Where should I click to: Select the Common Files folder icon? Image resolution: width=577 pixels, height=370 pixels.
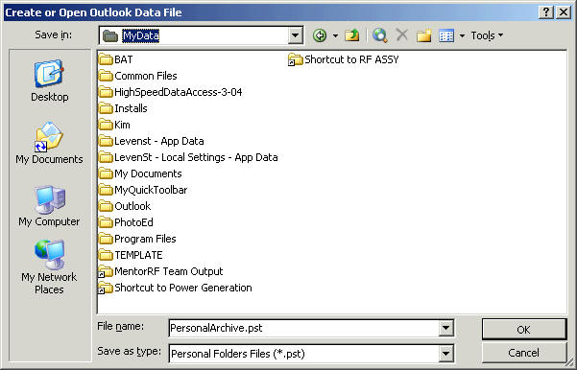(106, 76)
